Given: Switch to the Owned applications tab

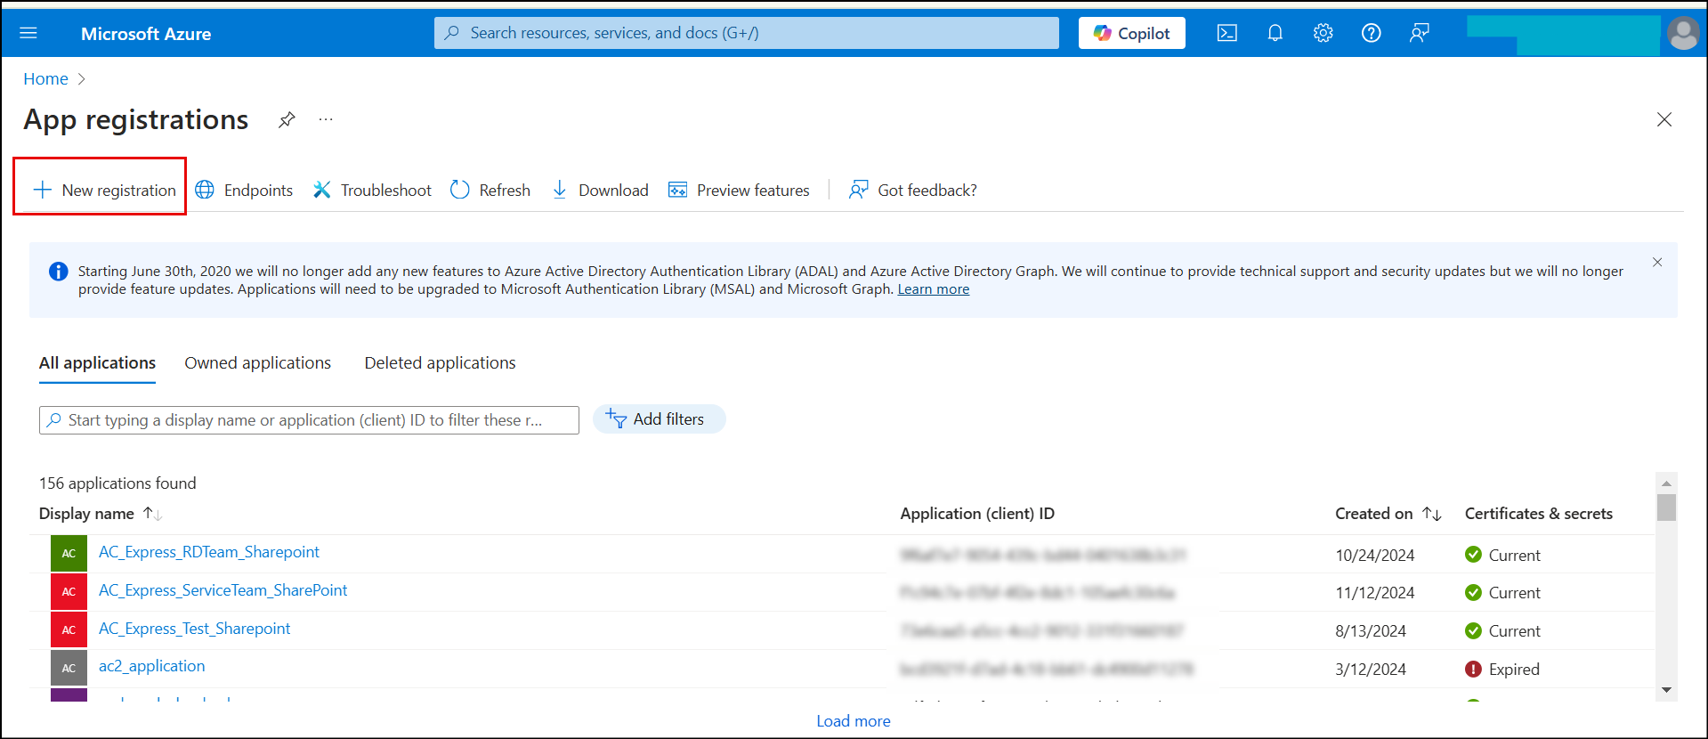Looking at the screenshot, I should click(258, 362).
